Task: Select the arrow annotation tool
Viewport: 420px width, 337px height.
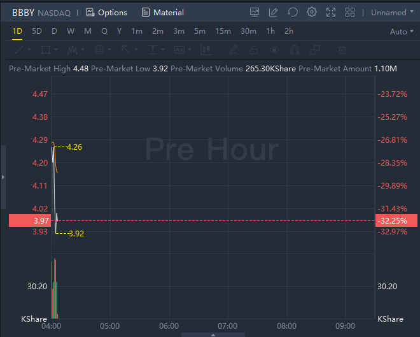Action: pos(125,50)
